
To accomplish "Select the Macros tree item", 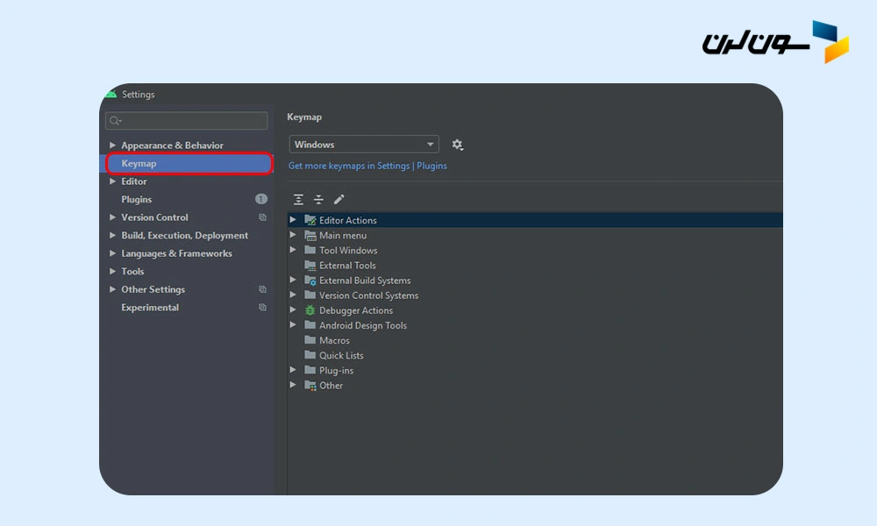I will click(x=334, y=340).
